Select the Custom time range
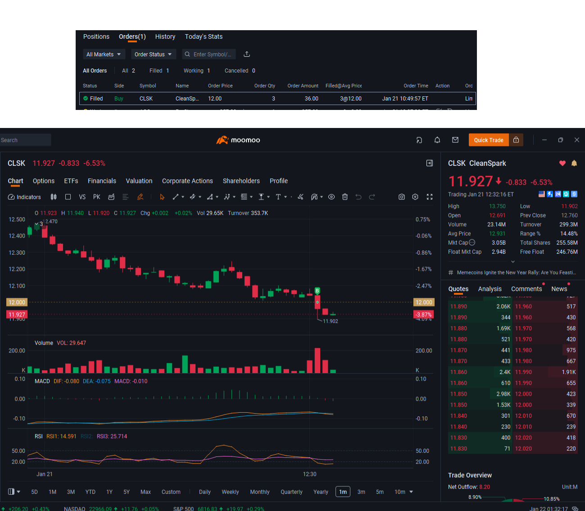Image resolution: width=585 pixels, height=511 pixels. coord(171,492)
